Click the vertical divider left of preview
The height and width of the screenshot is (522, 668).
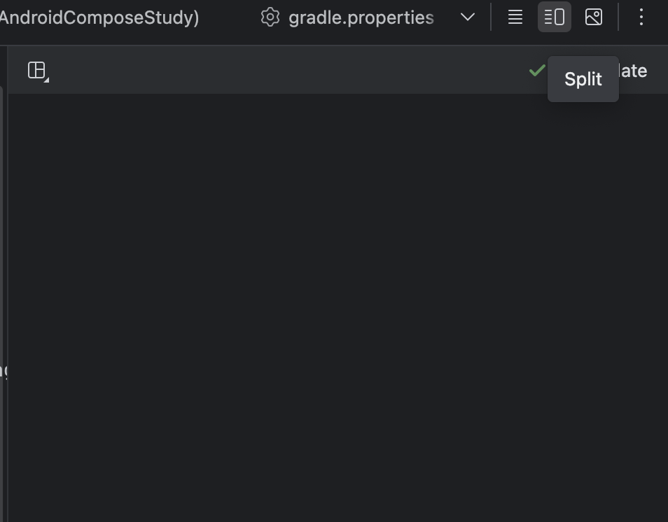click(7, 283)
